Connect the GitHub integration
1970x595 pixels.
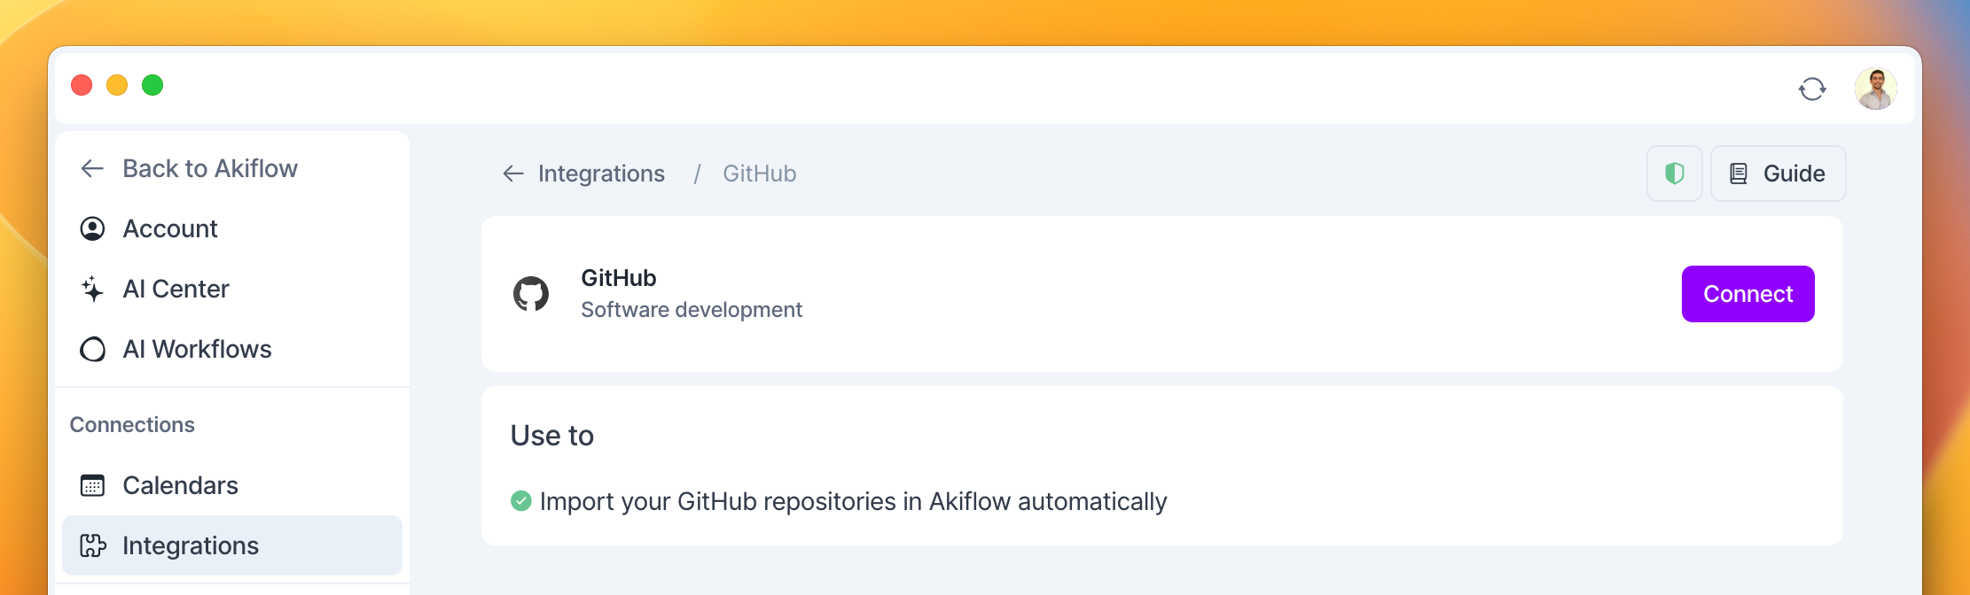1748,294
